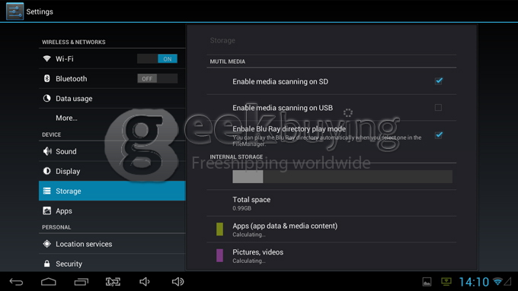Tap the INTERNAL STORAGE section header
Image resolution: width=518 pixels, height=291 pixels.
237,157
